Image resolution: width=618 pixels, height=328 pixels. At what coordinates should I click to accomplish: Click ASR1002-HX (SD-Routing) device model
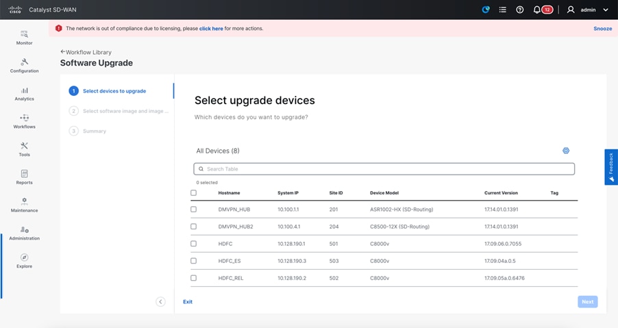[401, 210]
